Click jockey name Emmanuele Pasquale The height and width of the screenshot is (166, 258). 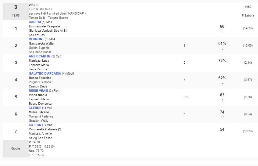pos(44,26)
